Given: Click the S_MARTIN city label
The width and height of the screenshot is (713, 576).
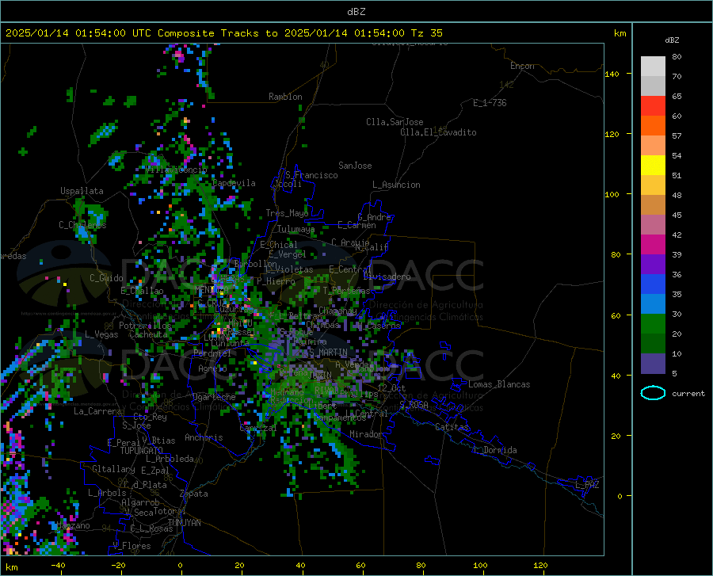Looking at the screenshot, I should [x=328, y=353].
